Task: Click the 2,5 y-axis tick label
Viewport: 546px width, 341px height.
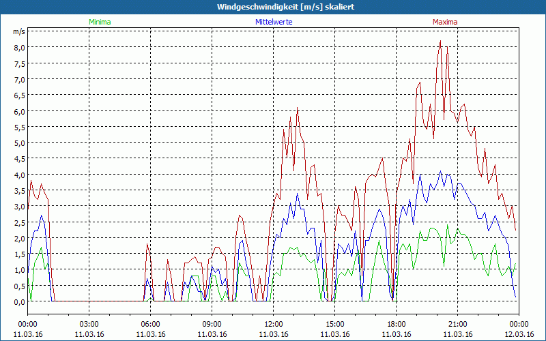Action: (x=18, y=222)
